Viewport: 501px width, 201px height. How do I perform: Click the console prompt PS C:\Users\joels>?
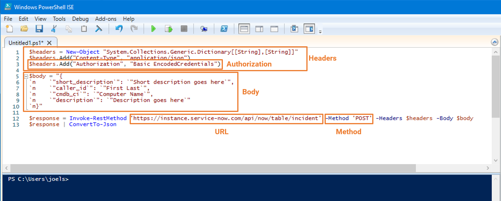[x=38, y=179]
